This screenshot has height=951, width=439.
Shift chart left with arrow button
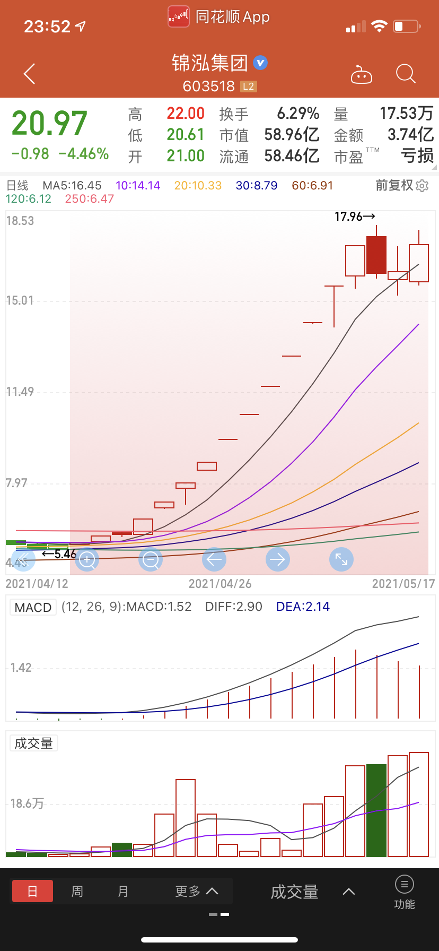[x=214, y=559]
